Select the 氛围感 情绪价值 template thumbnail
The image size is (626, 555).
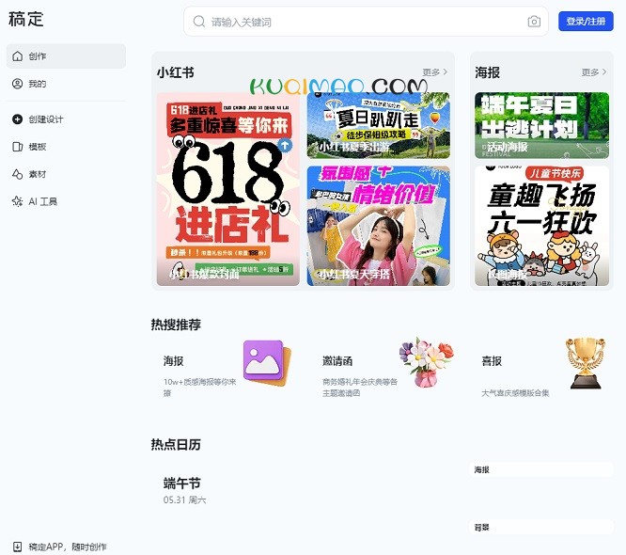click(378, 226)
